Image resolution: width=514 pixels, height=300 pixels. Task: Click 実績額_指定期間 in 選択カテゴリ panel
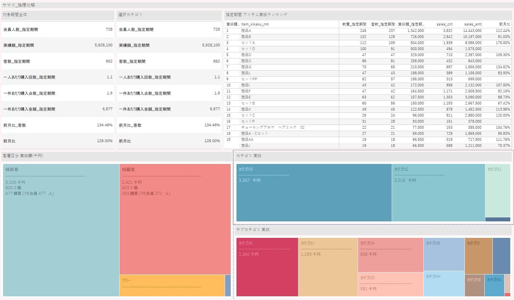click(x=134, y=45)
